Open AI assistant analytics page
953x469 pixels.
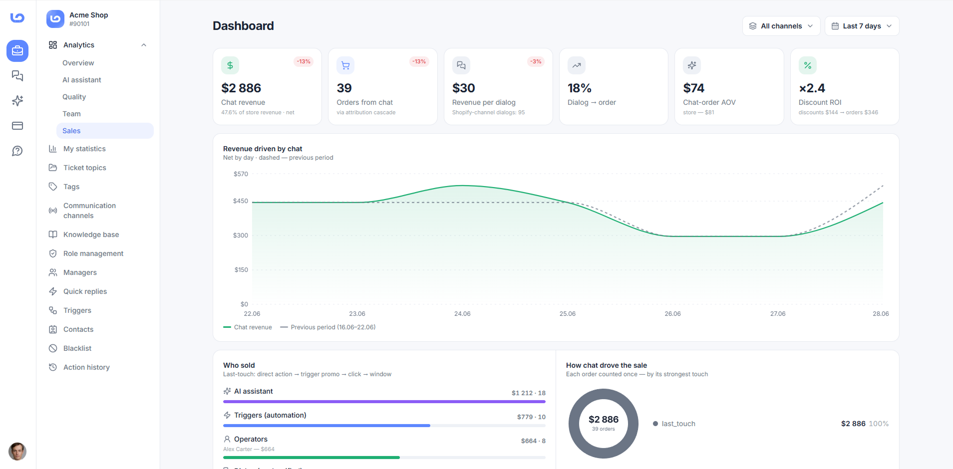(82, 80)
